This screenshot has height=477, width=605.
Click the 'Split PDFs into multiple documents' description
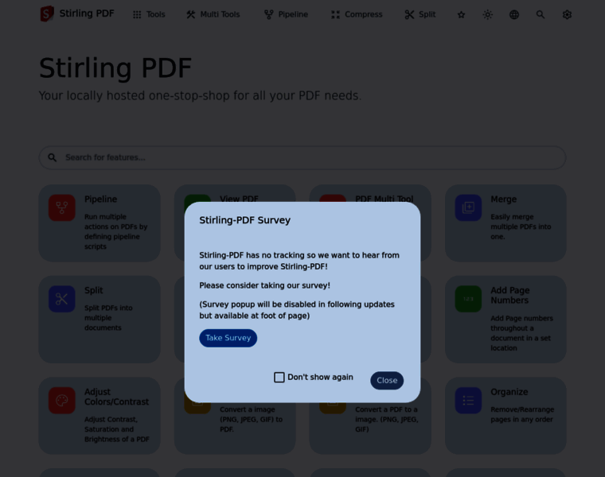108,318
